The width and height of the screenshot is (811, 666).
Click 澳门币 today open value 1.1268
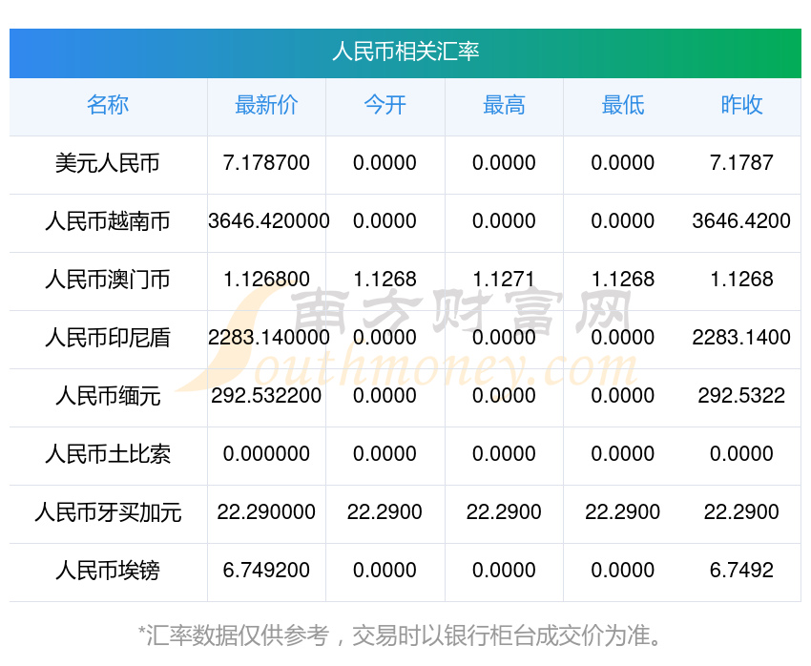pyautogui.click(x=385, y=280)
